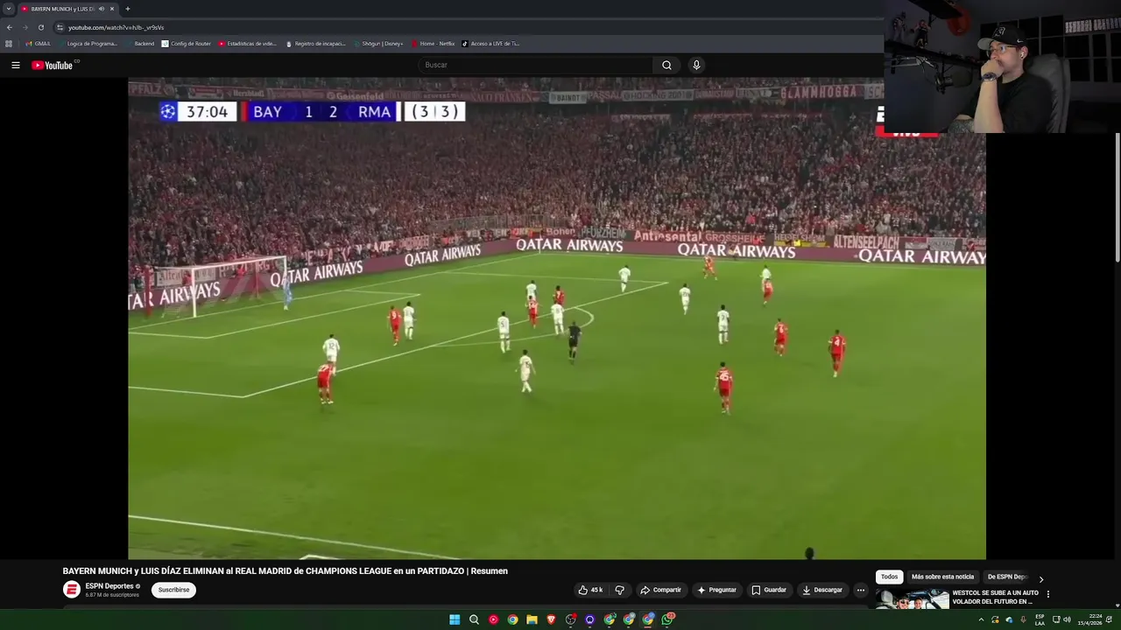Open taskbar search icon
This screenshot has width=1121, height=630.
point(474,619)
